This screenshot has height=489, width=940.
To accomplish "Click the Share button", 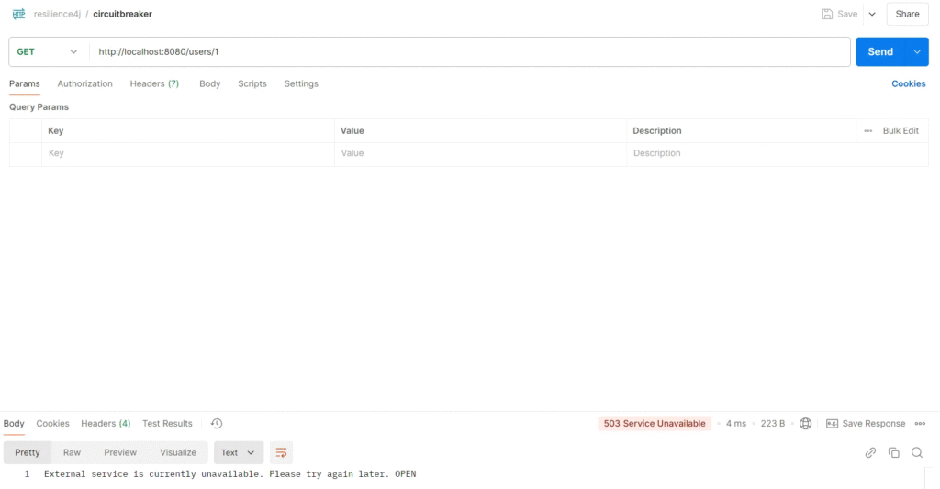I will click(908, 14).
